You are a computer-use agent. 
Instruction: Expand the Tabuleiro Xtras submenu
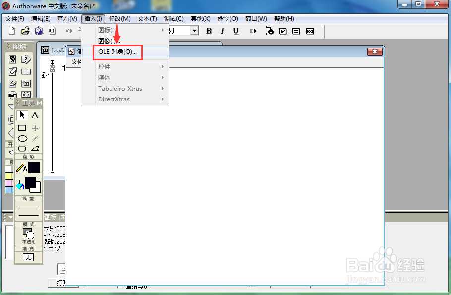pyautogui.click(x=125, y=89)
